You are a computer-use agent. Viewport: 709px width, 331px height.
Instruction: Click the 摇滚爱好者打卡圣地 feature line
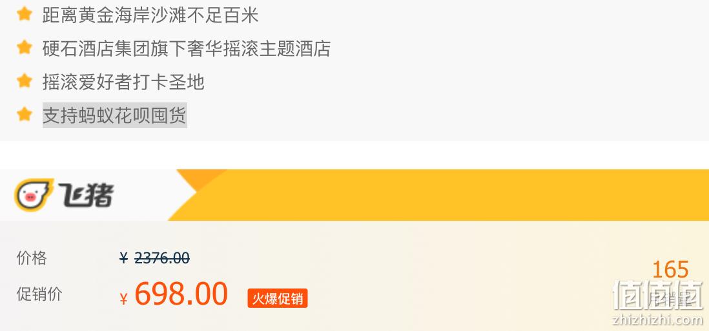point(123,82)
